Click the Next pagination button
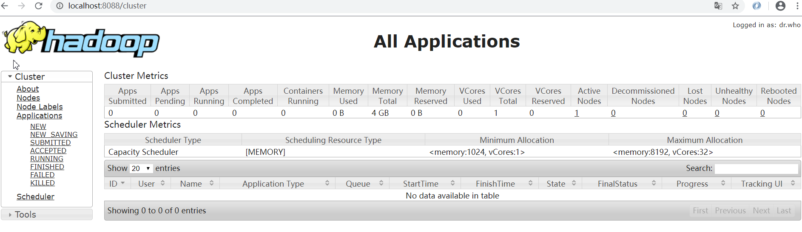 pos(761,211)
